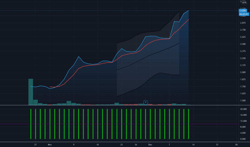Click the 12.000 indicator scale label
The height and width of the screenshot is (147, 250).
[x=243, y=121]
